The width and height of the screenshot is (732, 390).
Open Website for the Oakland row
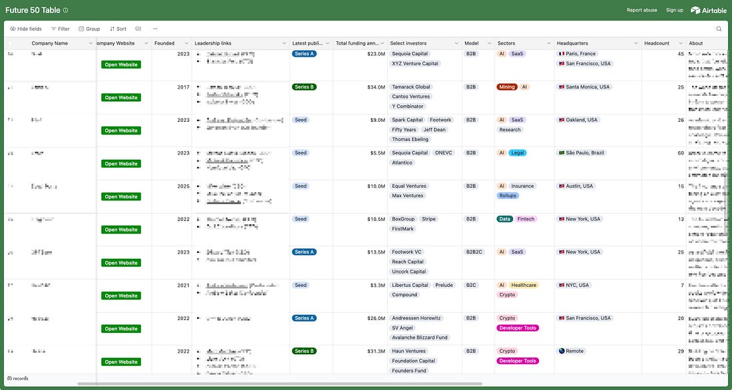click(121, 131)
